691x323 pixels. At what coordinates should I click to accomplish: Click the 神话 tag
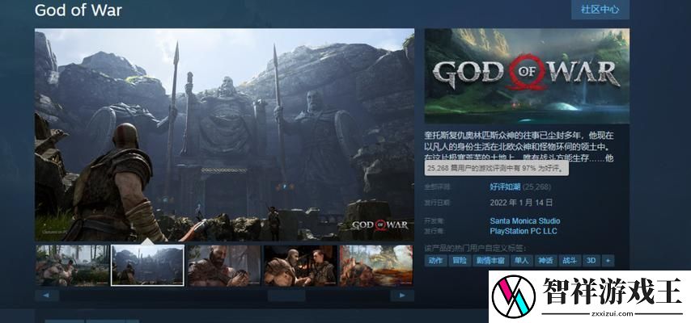pyautogui.click(x=545, y=261)
